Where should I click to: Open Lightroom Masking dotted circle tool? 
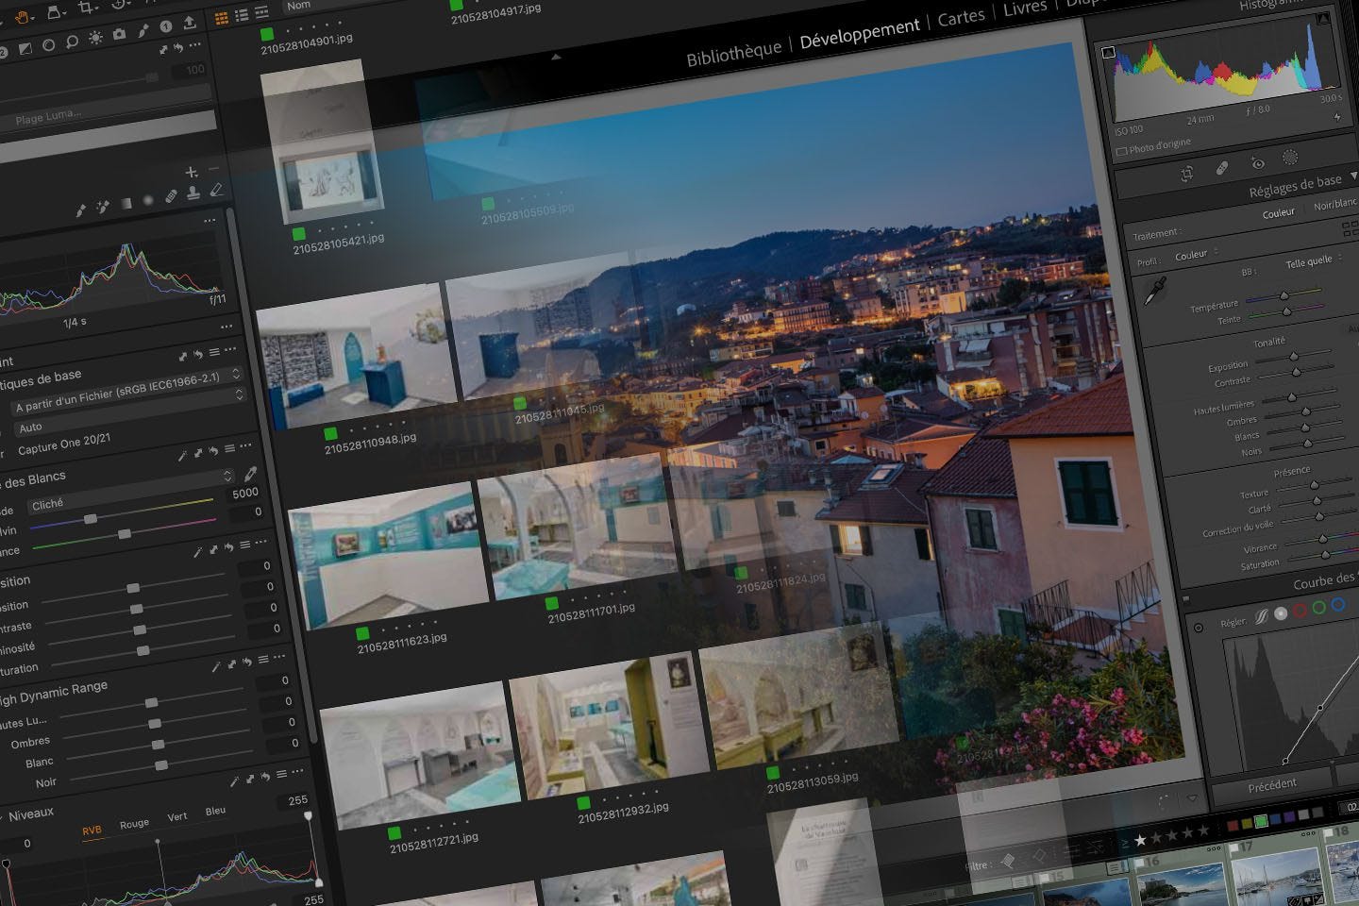[x=1290, y=158]
